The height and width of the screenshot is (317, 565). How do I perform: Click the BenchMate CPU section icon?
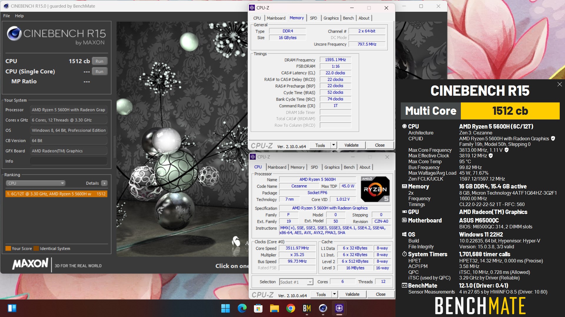[404, 126]
